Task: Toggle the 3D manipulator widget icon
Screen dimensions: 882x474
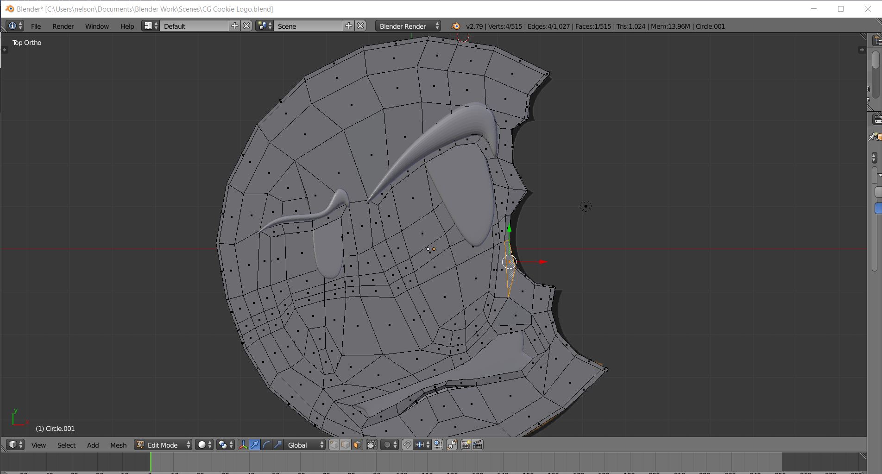Action: coord(243,445)
